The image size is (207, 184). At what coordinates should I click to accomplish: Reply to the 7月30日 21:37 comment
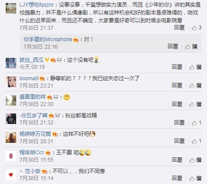[179, 28]
